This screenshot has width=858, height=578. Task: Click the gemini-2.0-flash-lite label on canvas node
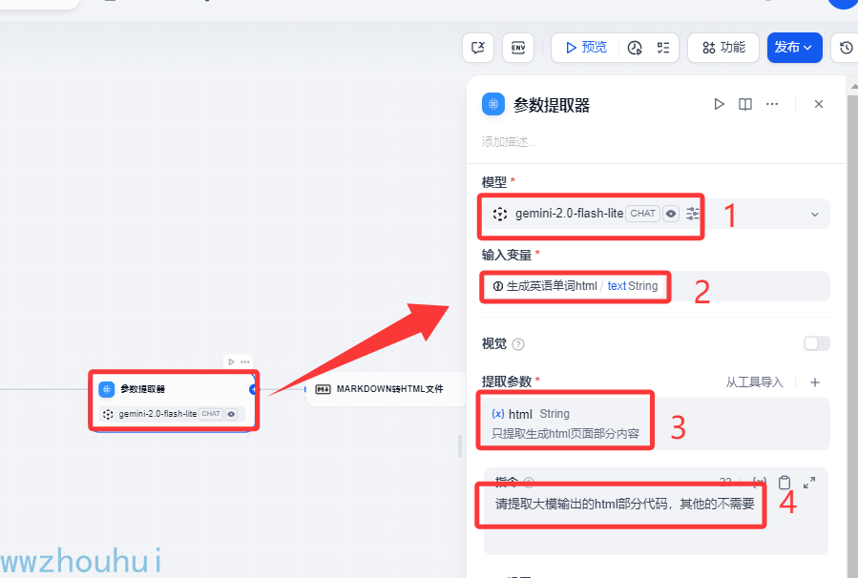[157, 414]
